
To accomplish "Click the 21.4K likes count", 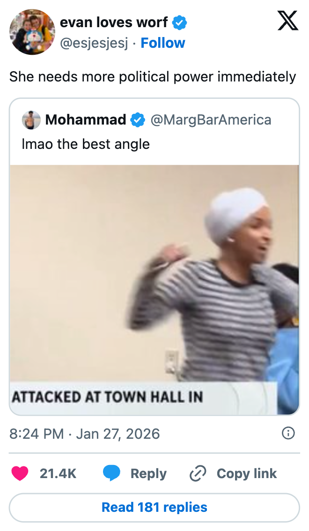I will [x=58, y=473].
